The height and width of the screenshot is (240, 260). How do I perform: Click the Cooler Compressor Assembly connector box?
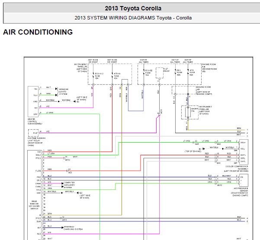coord(244,152)
